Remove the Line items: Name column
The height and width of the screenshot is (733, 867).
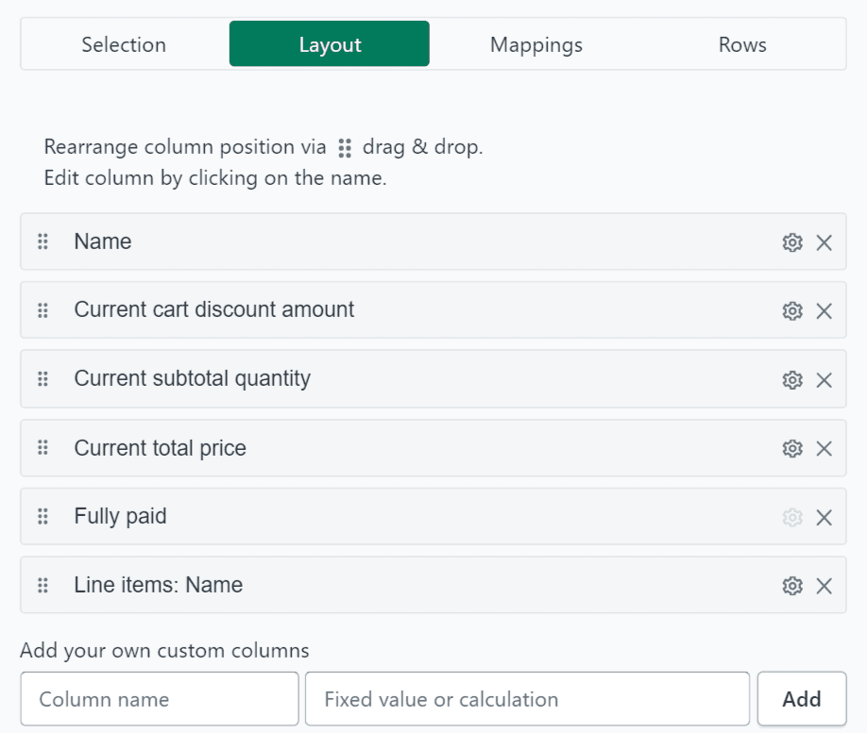[824, 586]
